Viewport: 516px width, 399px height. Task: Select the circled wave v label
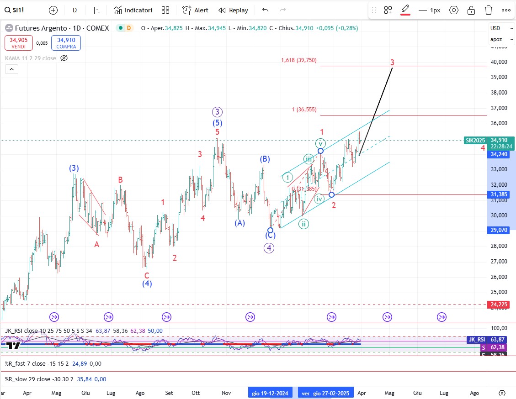pos(320,143)
